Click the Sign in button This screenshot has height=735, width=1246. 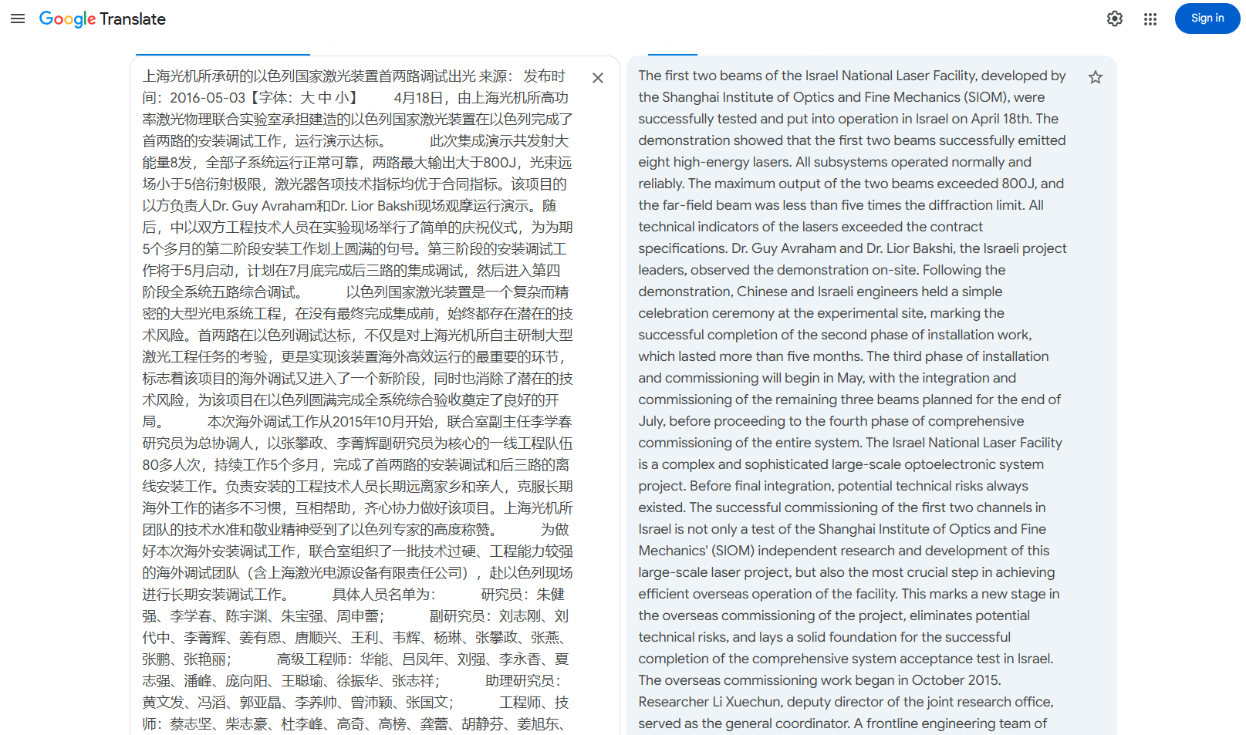click(1207, 19)
